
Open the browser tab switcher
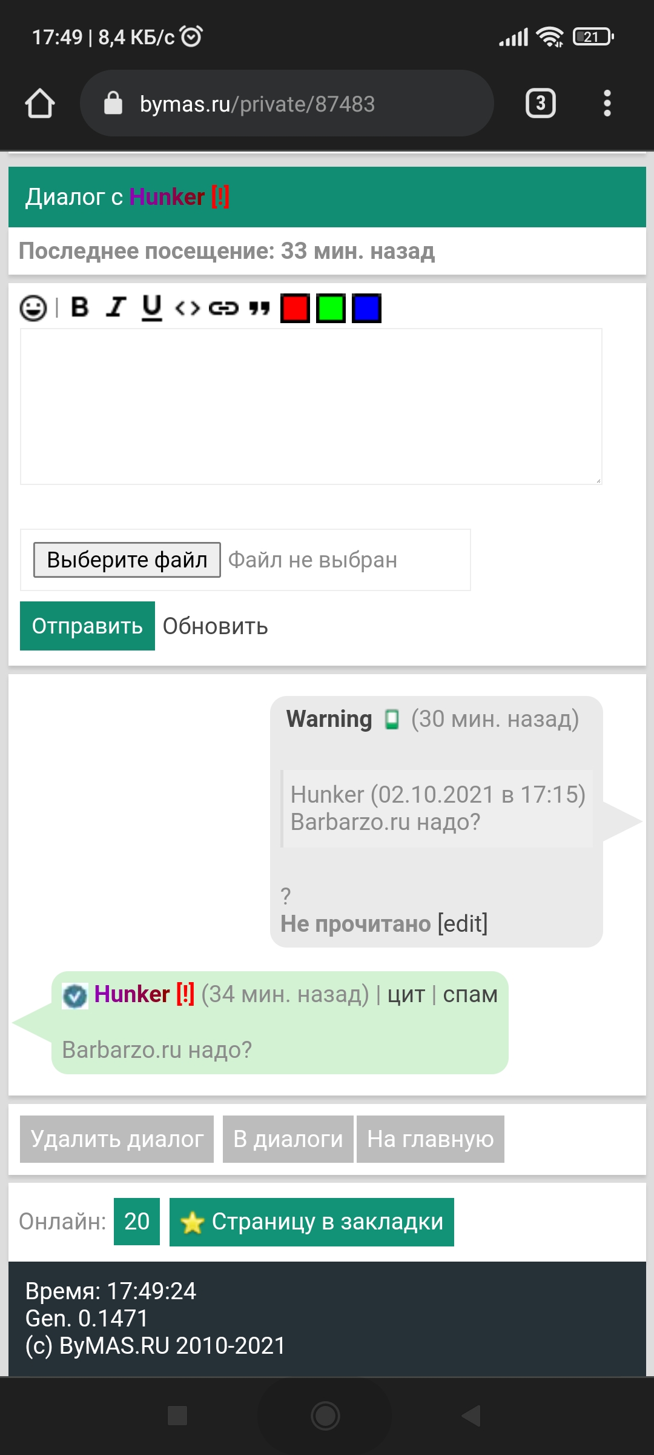pos(540,104)
